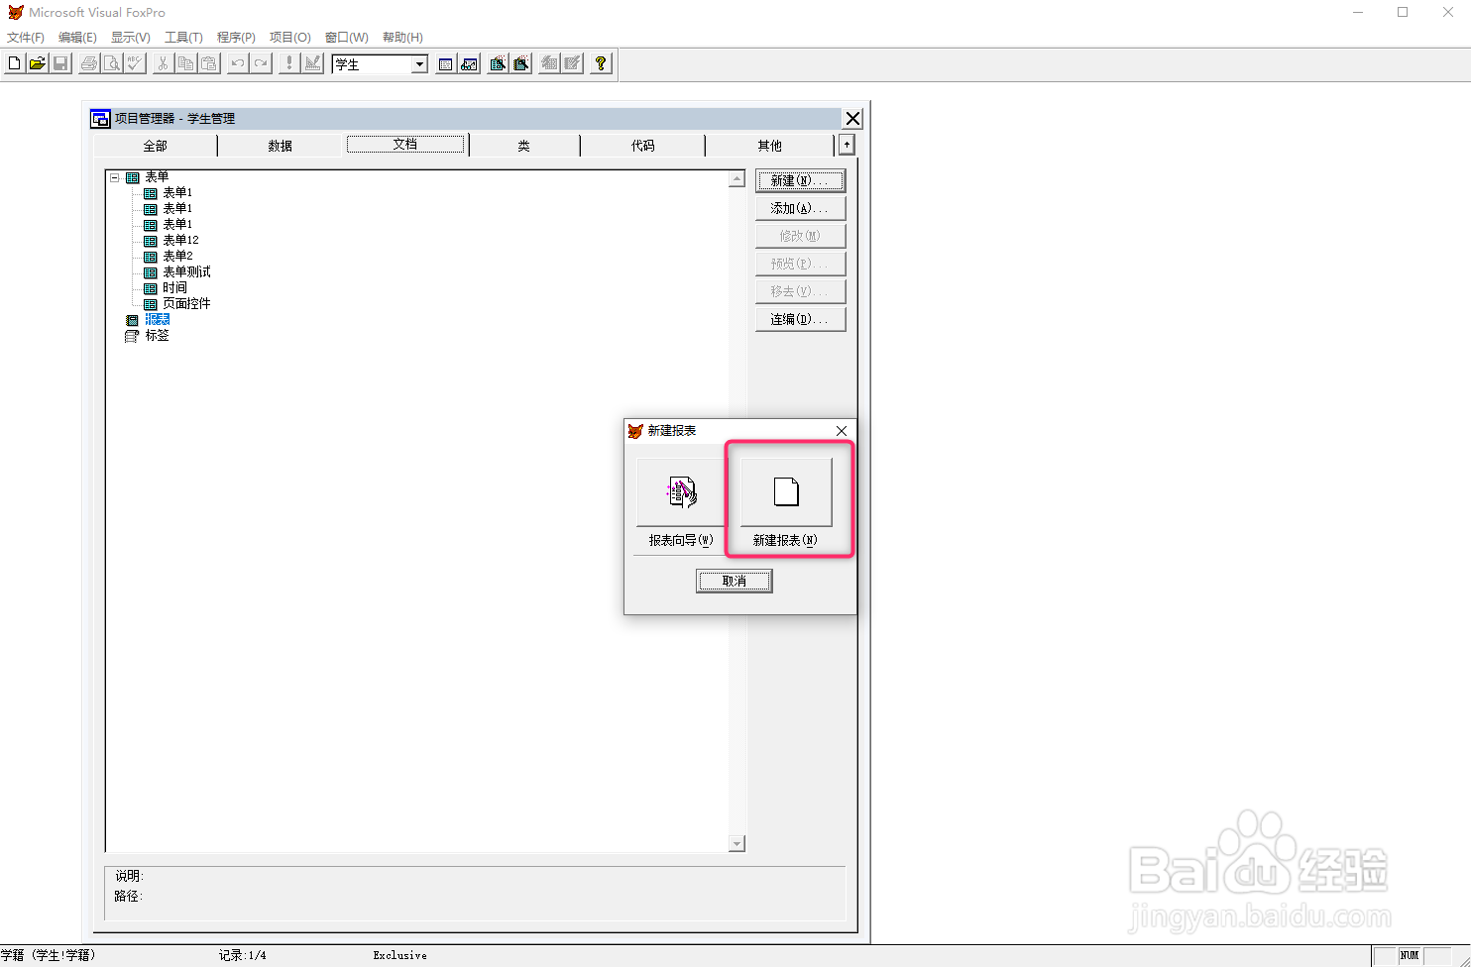The image size is (1471, 967).
Task: Click the Paste clipboard icon
Action: point(208,63)
